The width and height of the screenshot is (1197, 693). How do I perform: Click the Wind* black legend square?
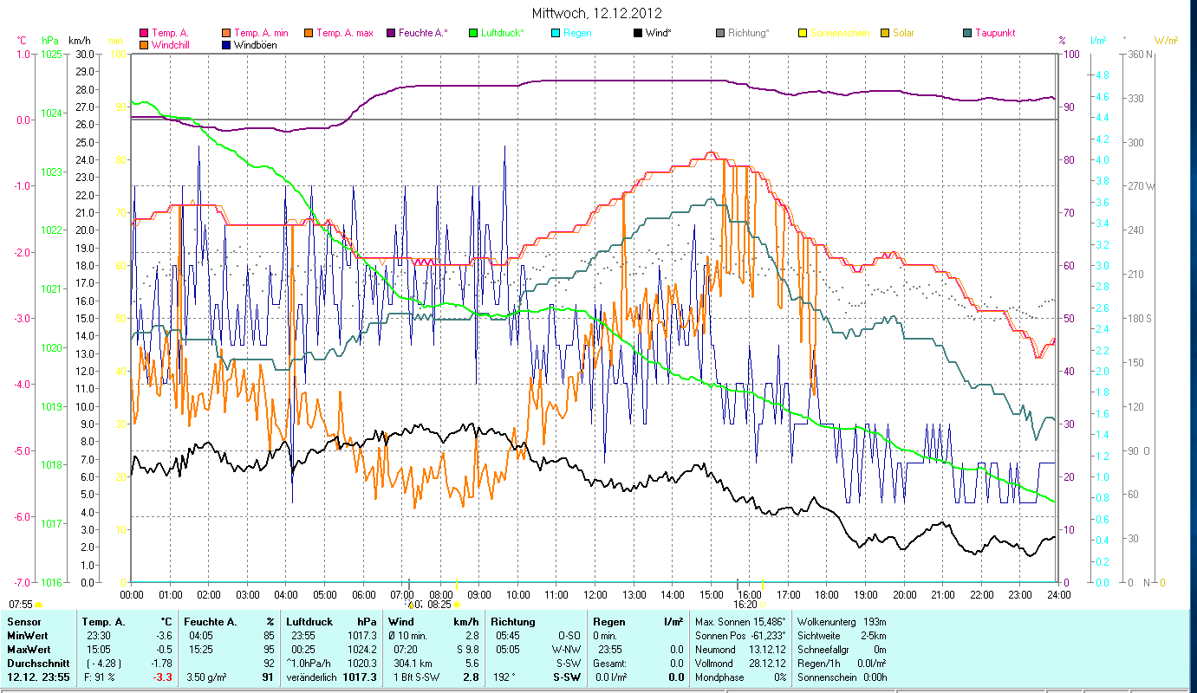638,33
